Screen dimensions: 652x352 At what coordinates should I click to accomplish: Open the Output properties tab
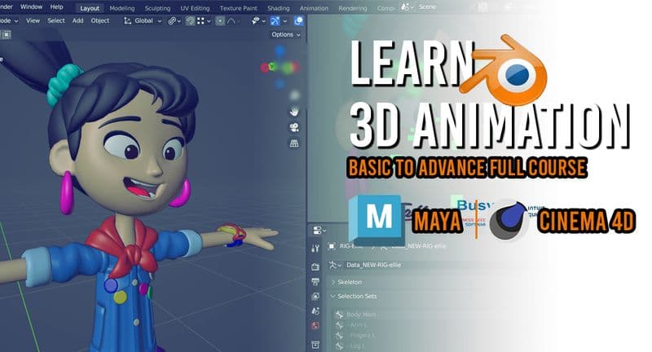[315, 282]
